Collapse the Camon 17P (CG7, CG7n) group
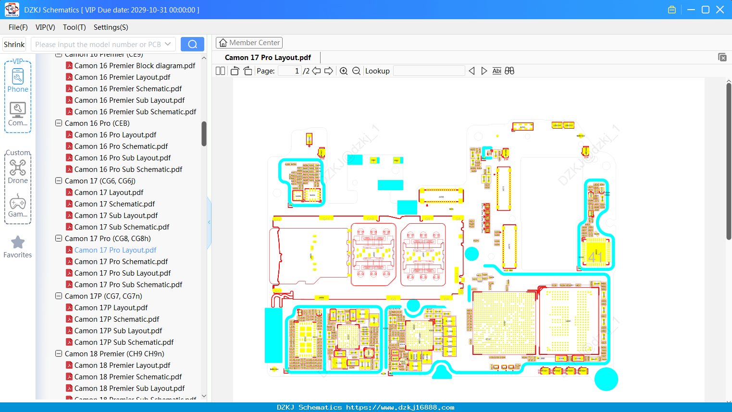 [59, 296]
